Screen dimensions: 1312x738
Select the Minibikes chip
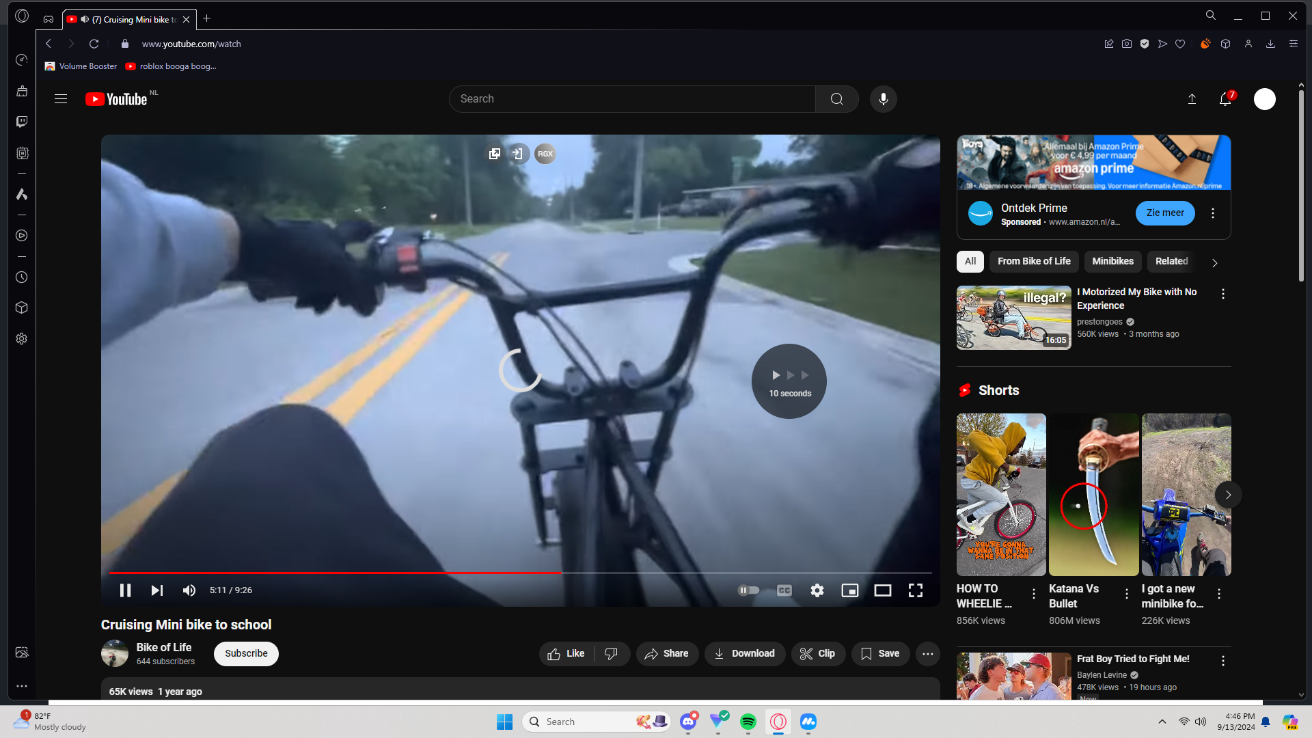pos(1113,262)
